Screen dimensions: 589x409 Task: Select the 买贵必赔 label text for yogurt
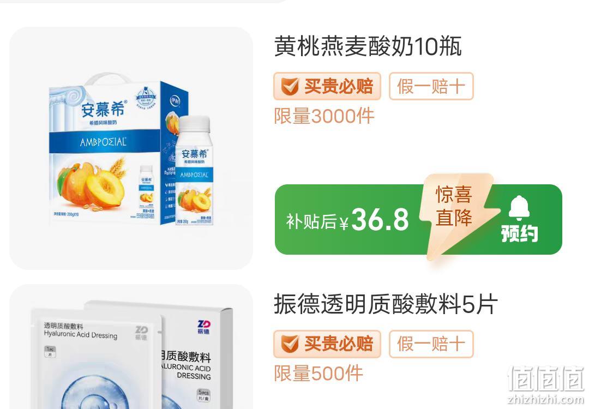(339, 86)
